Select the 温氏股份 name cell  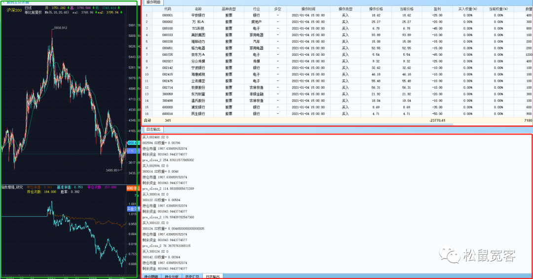pos(198,101)
